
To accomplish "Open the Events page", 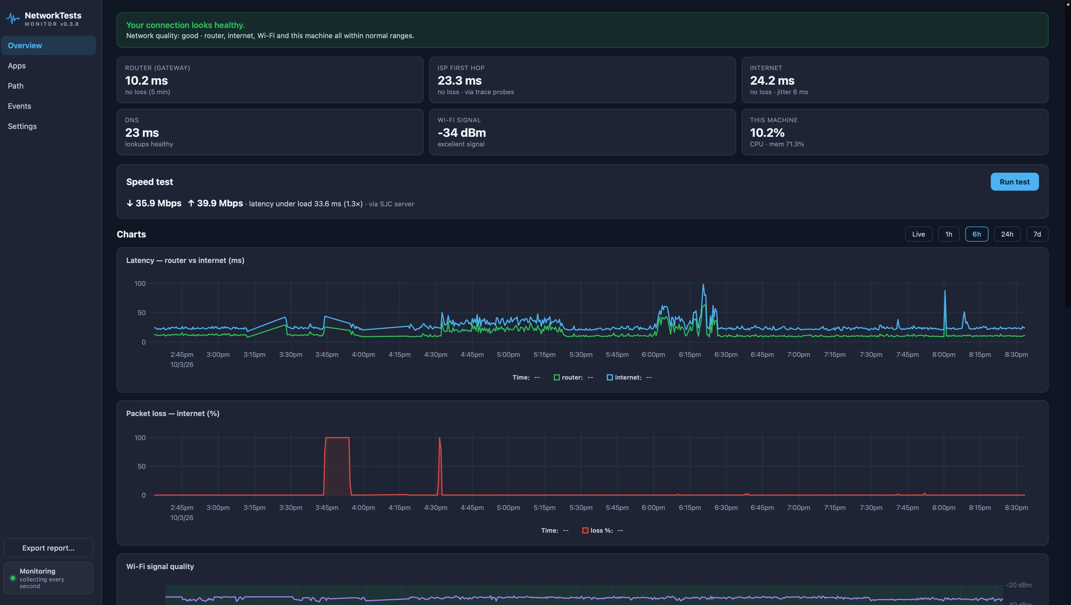I will click(x=48, y=106).
